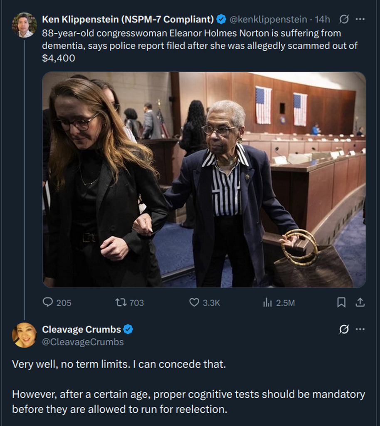Open Grok actions on Cleavage Crumbs' reply
The height and width of the screenshot is (426, 380).
click(x=344, y=329)
